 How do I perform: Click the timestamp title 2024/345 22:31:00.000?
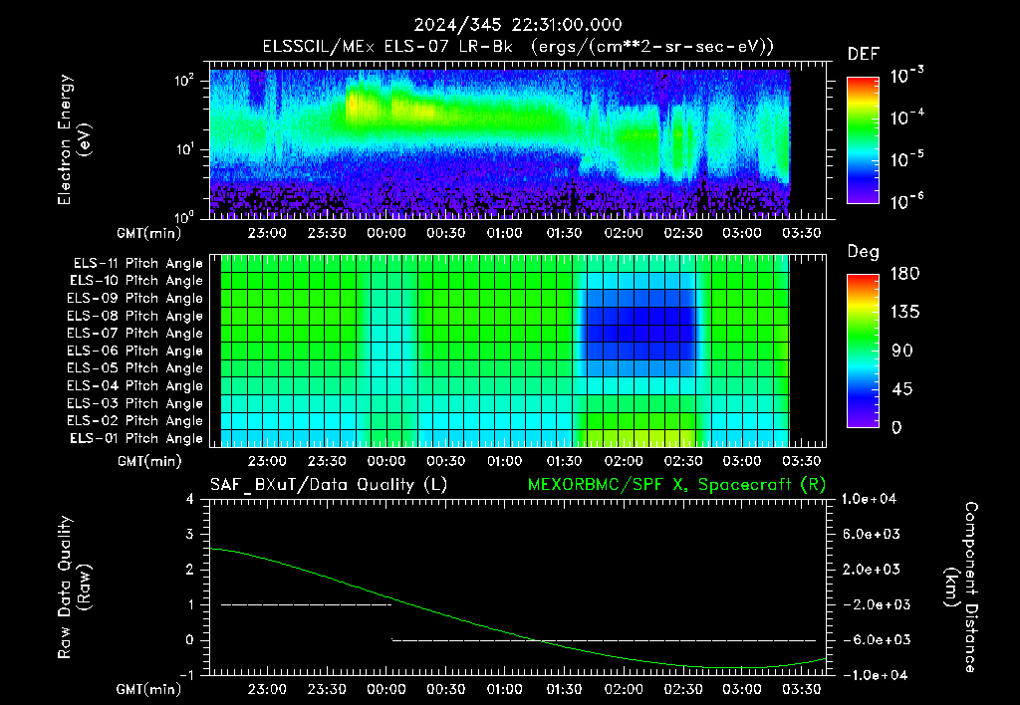[x=518, y=25]
